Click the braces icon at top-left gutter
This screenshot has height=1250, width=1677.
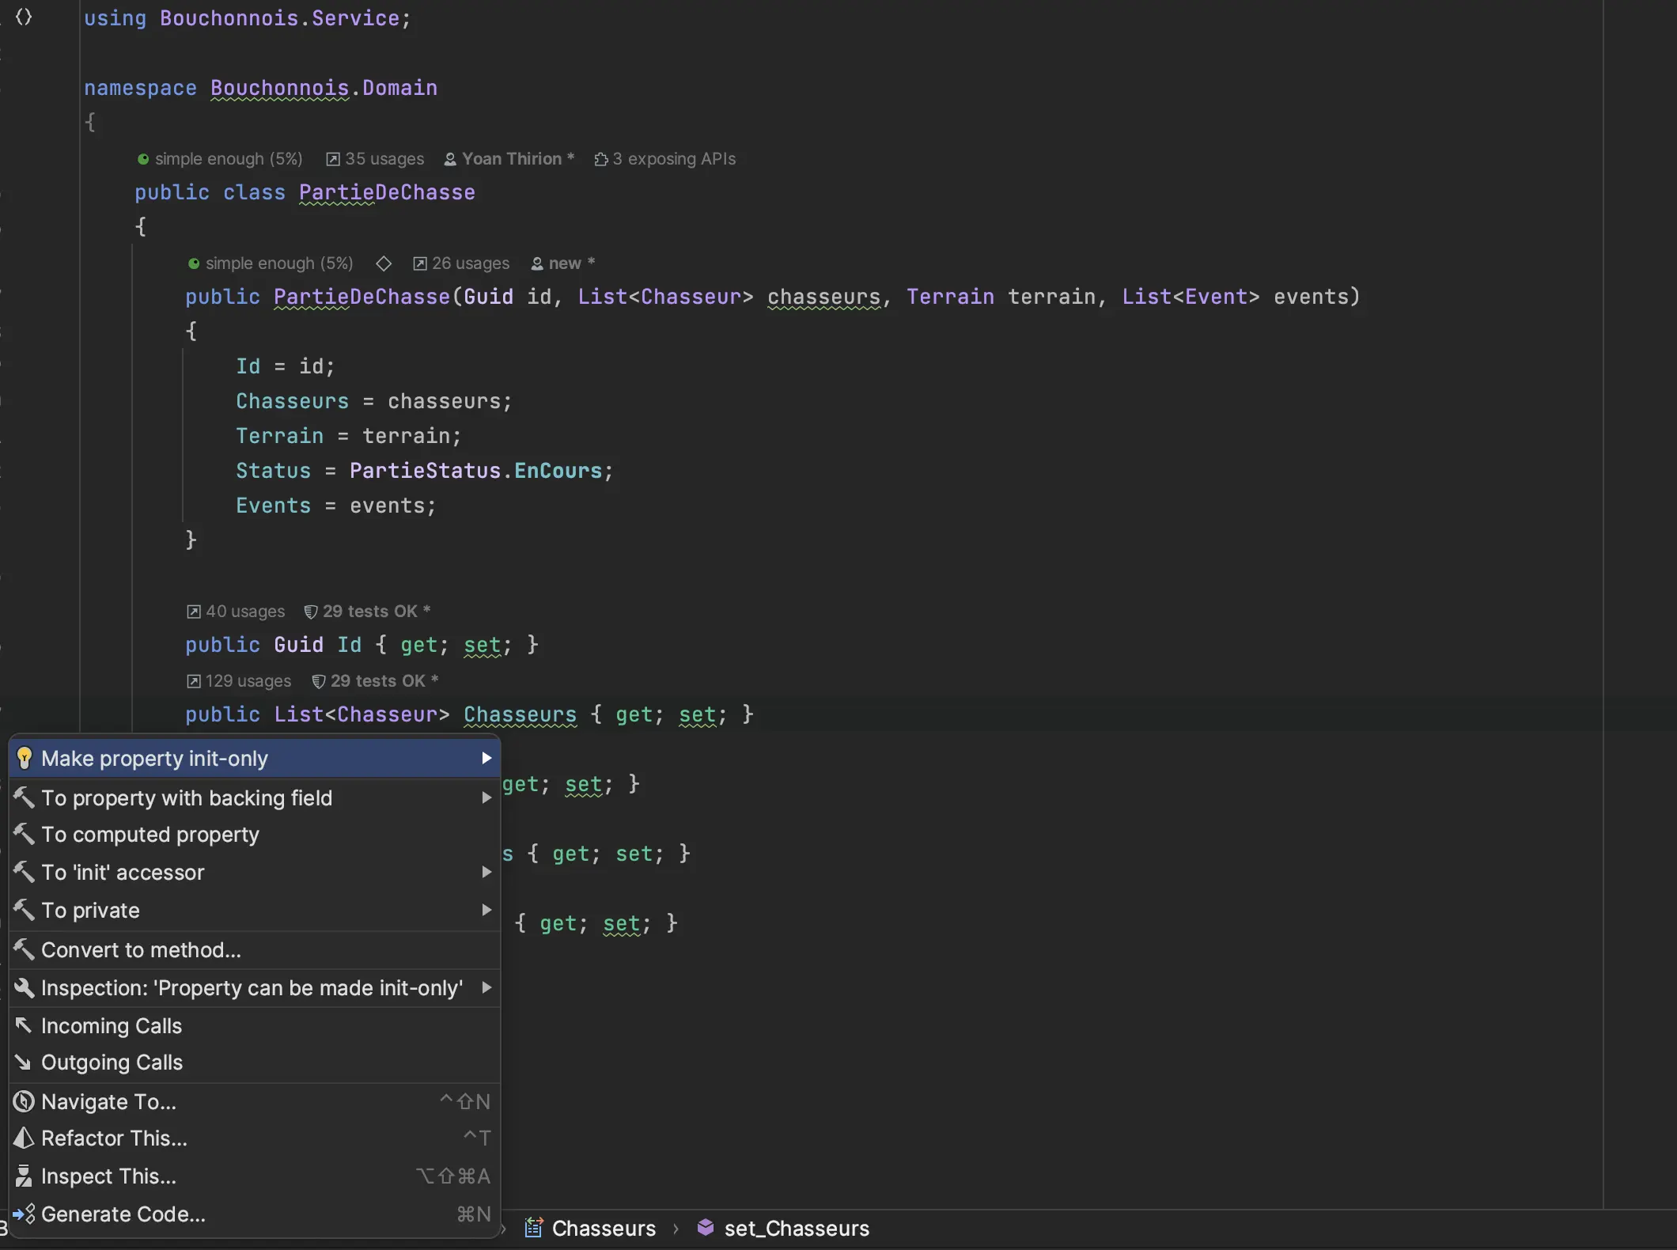coord(24,17)
